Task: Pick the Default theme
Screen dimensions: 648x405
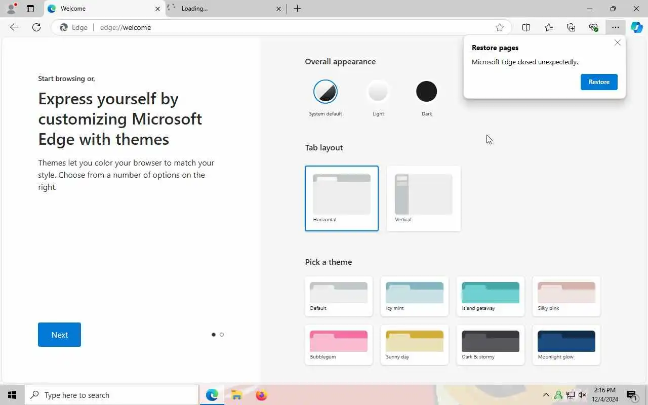Action: 339,296
